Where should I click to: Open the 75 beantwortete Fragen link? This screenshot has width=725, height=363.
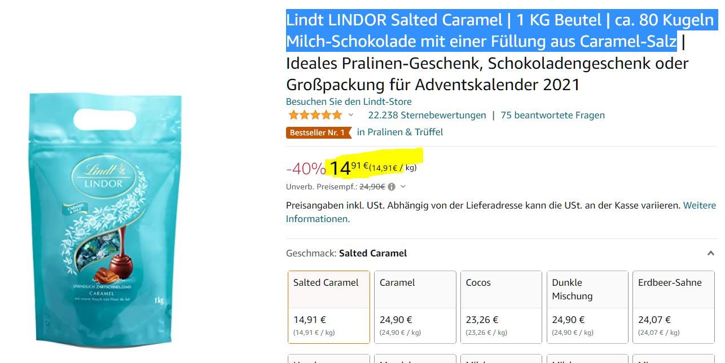(x=552, y=115)
